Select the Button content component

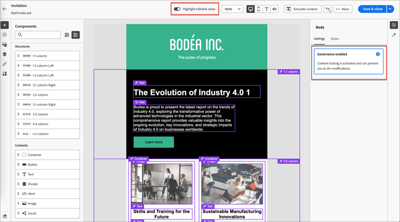pos(47,164)
